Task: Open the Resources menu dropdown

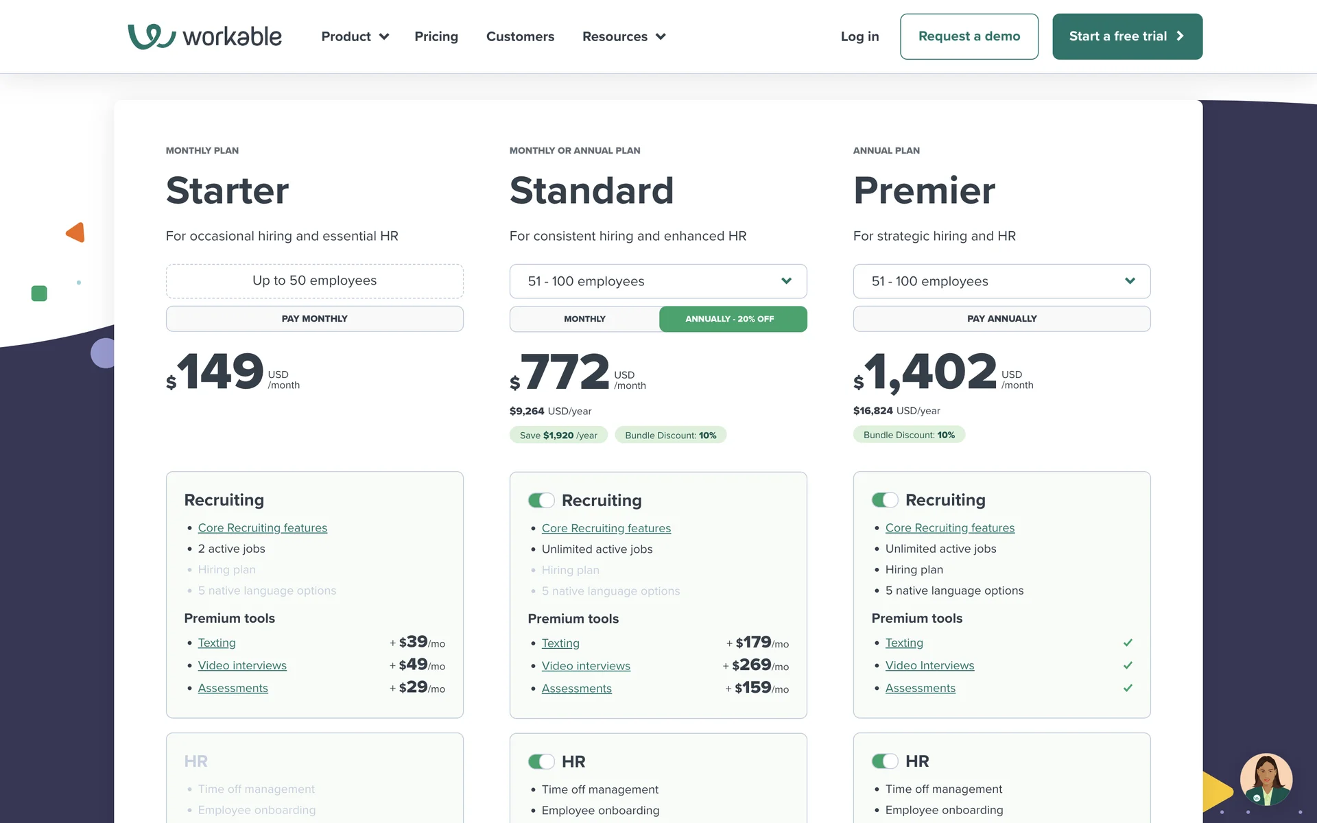Action: tap(624, 36)
